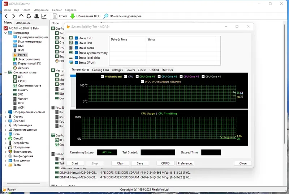The image size is (289, 194).
Task: Open the Preferences button
Action: click(x=185, y=163)
